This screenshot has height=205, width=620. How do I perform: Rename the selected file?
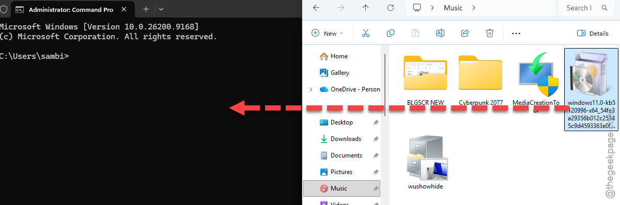(x=440, y=33)
